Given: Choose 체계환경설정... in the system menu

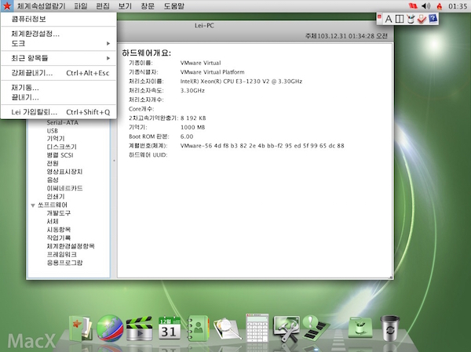Looking at the screenshot, I should pos(59,34).
